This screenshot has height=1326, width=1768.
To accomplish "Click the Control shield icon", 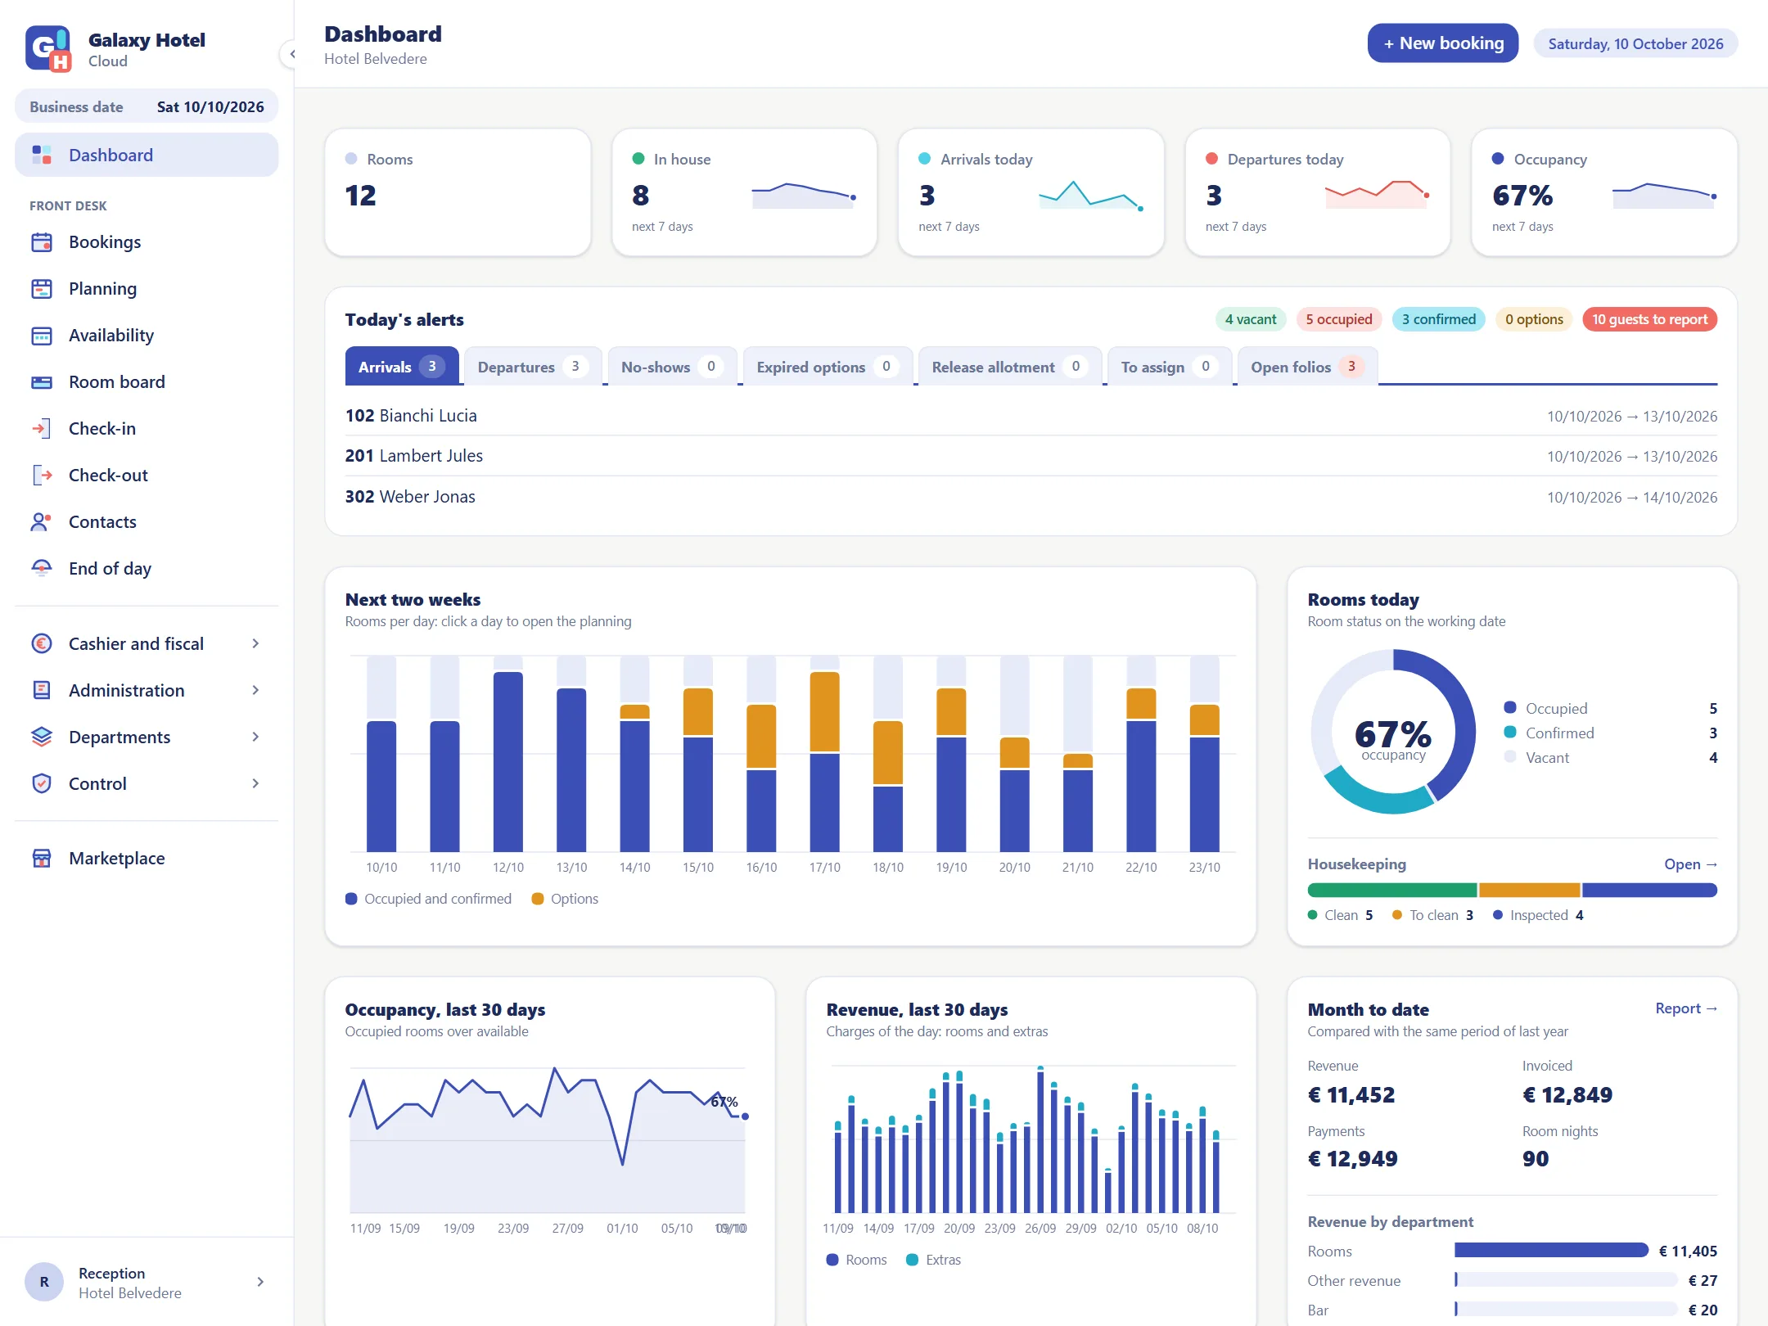I will (x=42, y=784).
